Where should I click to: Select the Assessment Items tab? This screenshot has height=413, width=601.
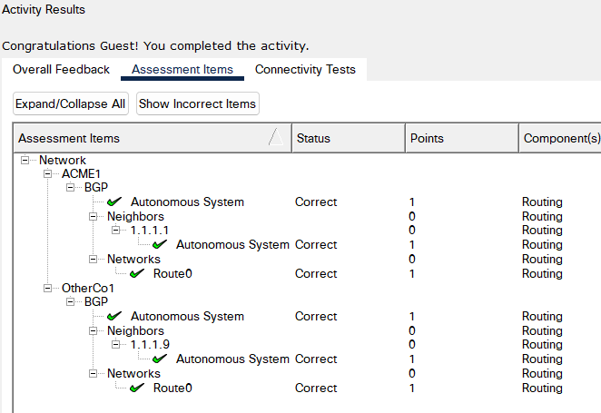click(x=182, y=70)
